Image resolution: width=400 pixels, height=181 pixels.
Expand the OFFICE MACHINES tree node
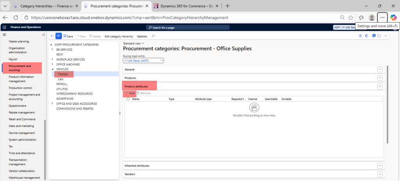[x=52, y=64]
